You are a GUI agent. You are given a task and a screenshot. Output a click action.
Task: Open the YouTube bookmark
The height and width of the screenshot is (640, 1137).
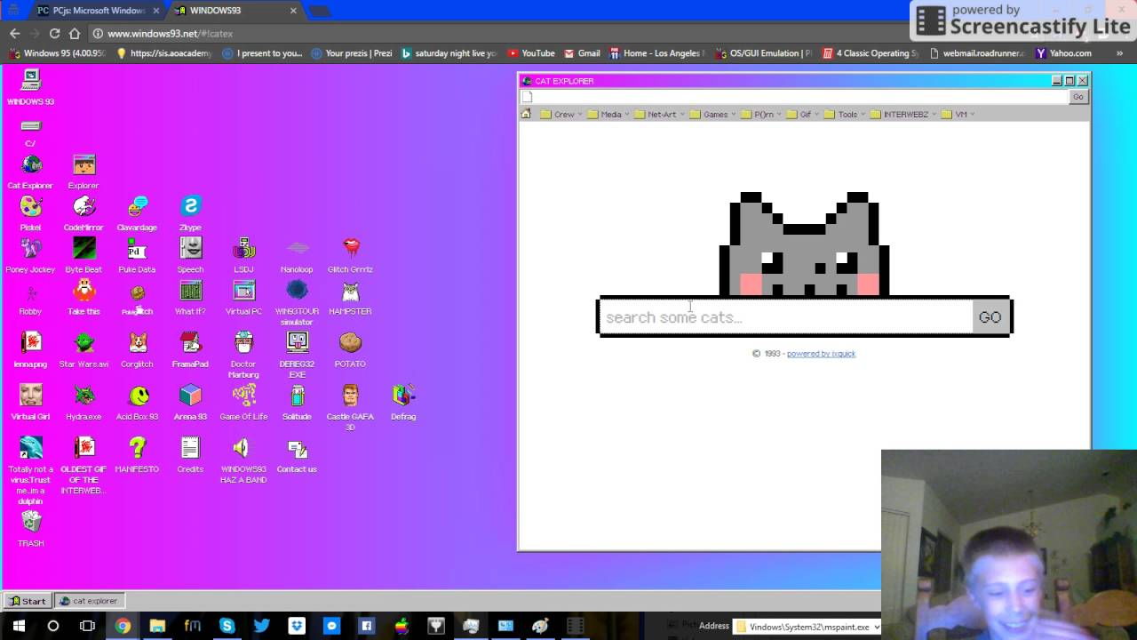(530, 53)
